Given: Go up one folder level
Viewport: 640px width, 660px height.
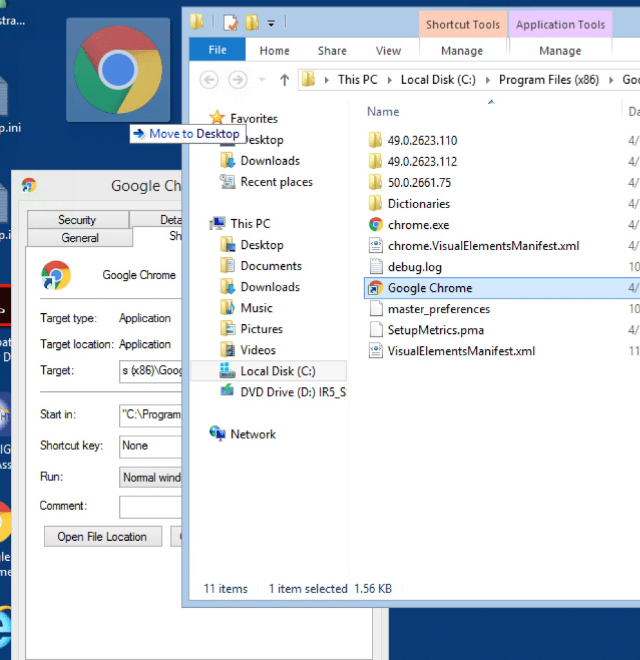Looking at the screenshot, I should tap(284, 79).
